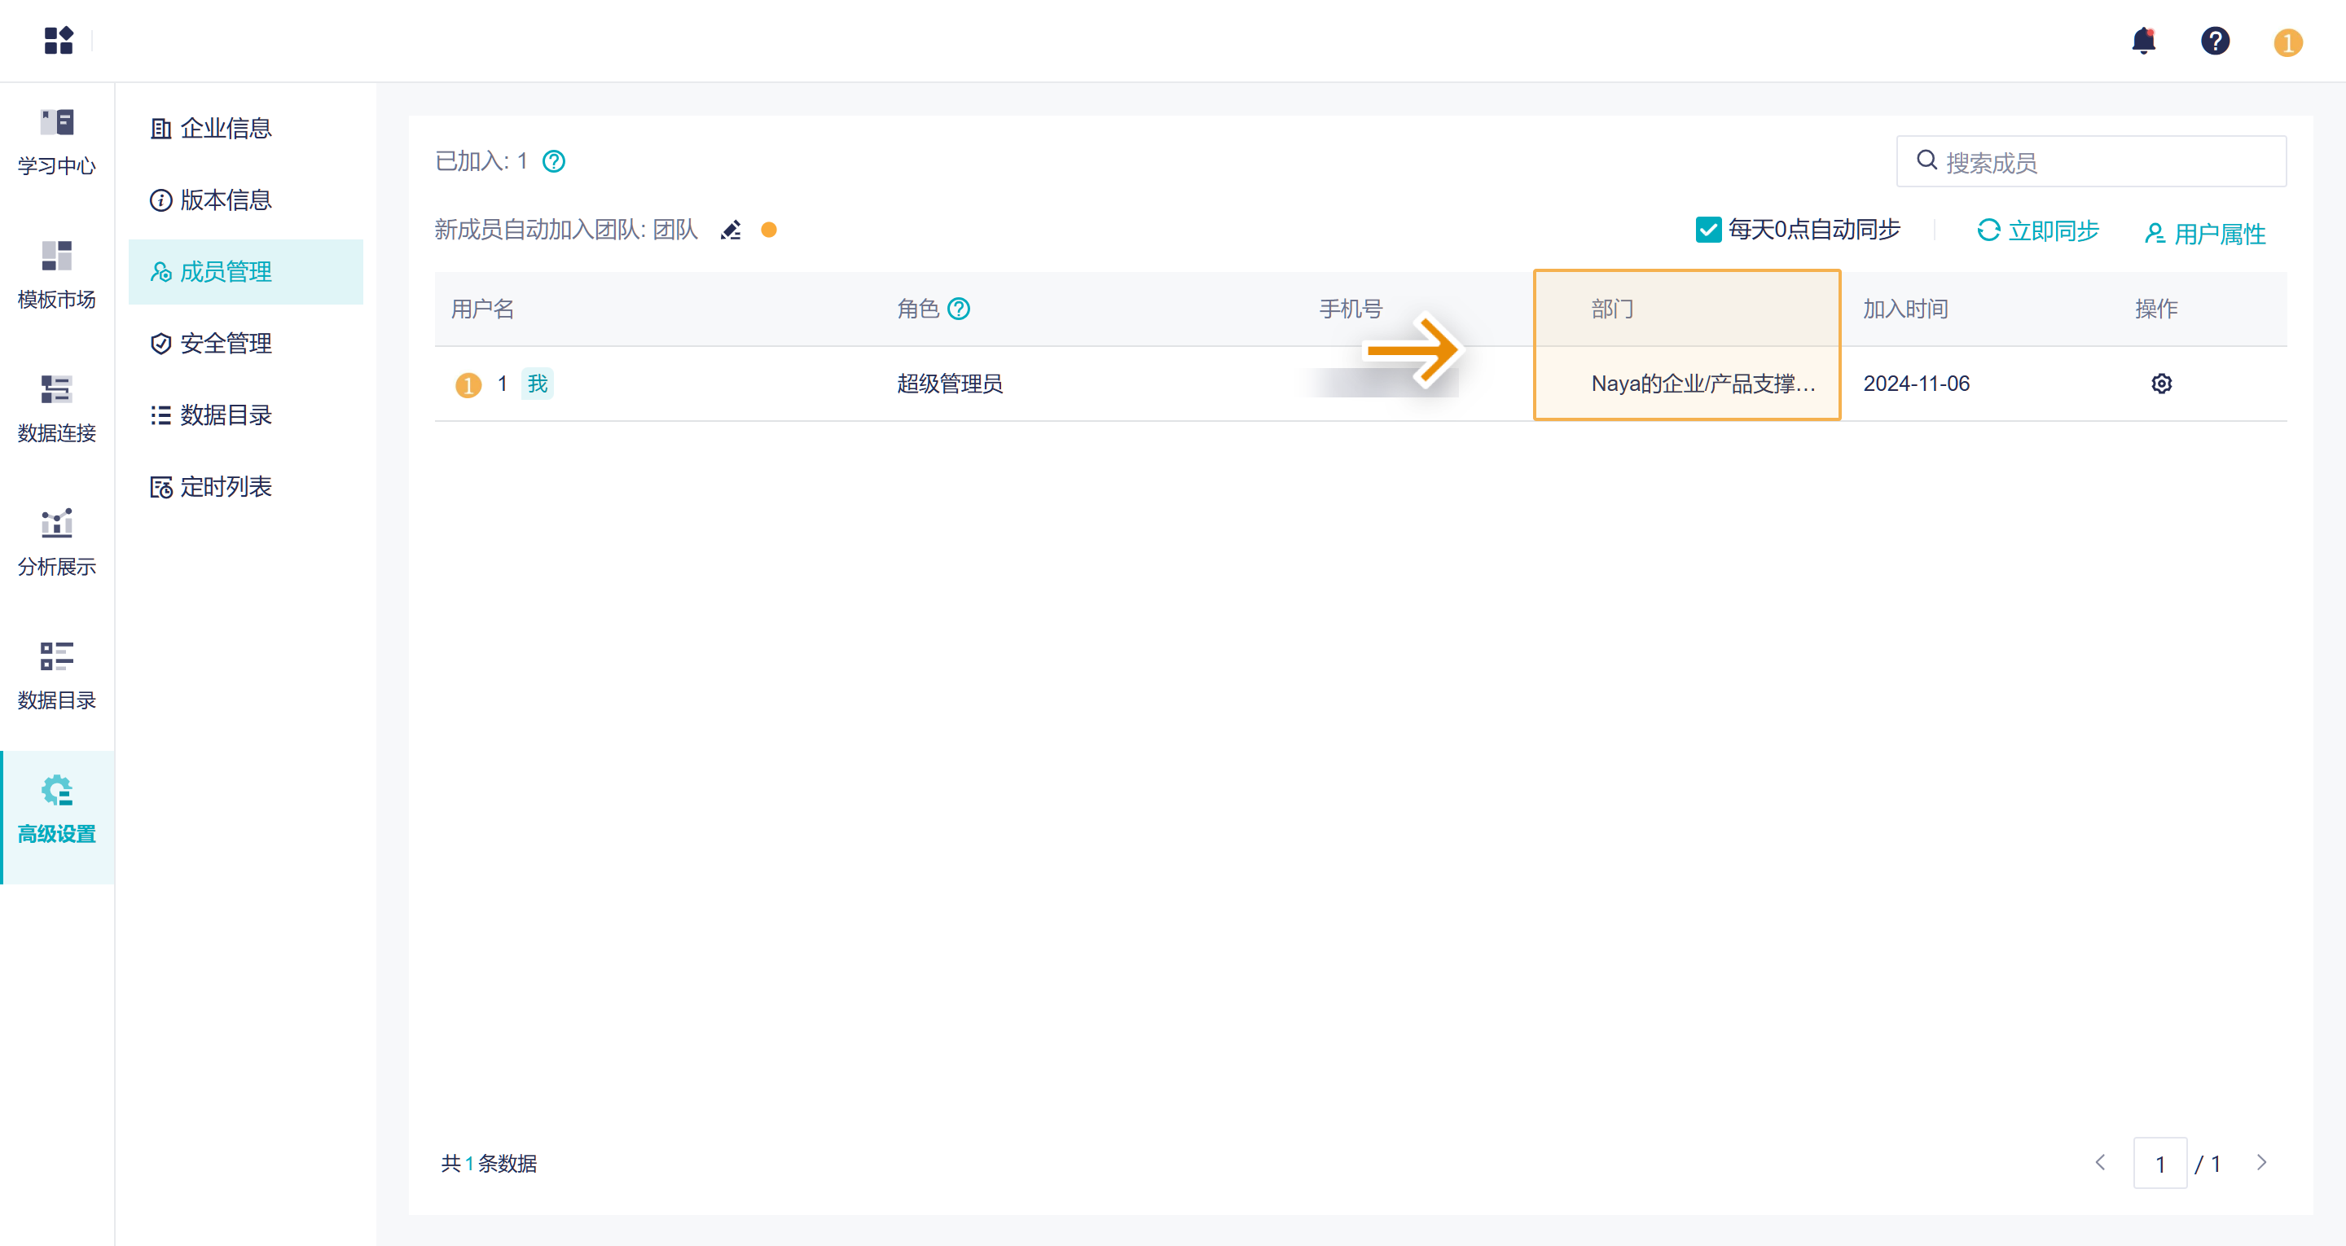Select 安全管理 menu item
This screenshot has width=2346, height=1246.
(x=226, y=344)
